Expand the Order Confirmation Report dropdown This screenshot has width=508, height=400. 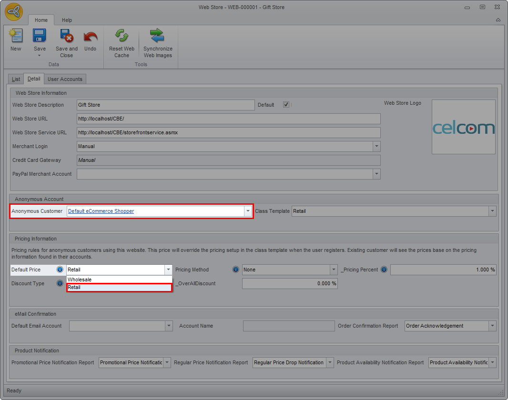point(492,326)
